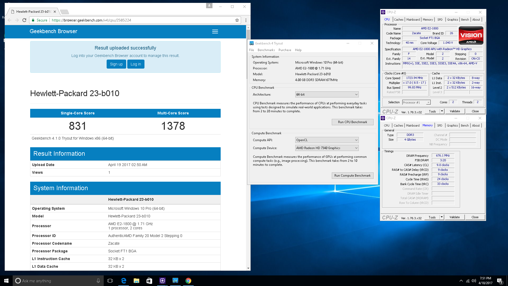The image size is (508, 286).
Task: Open the Architecture 64-bit dropdown
Action: (327, 95)
